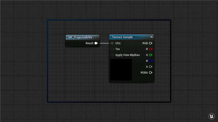Click the A alpha output pin
Viewport: 218px width, 122px height.
point(150,67)
